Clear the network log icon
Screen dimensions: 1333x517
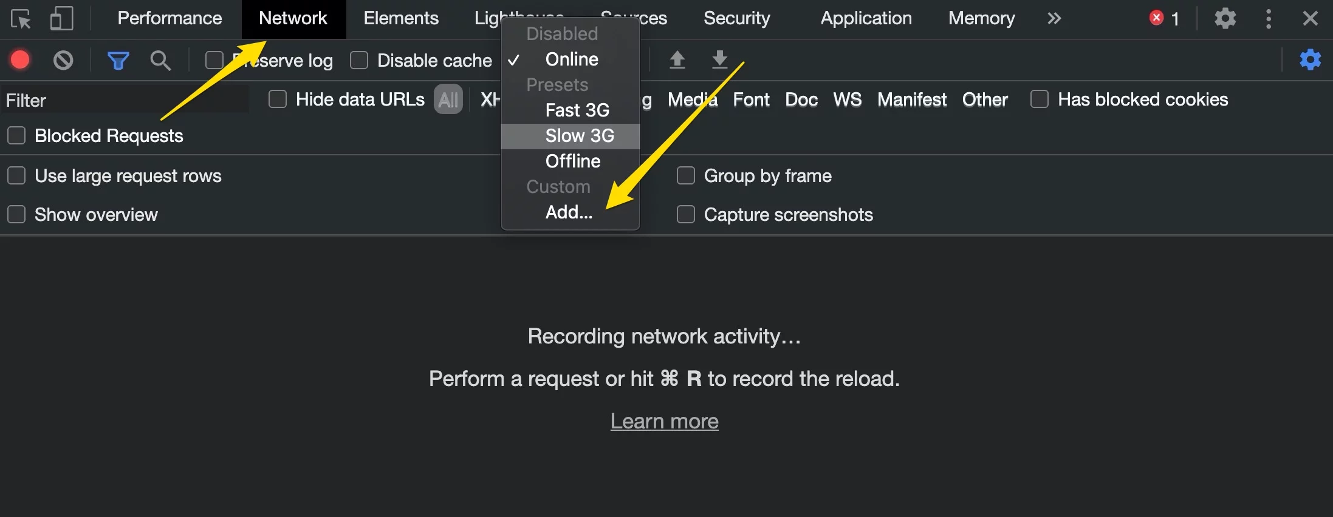63,60
